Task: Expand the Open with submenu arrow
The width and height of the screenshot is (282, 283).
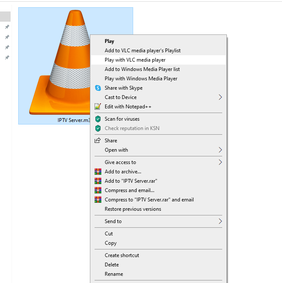Action: tap(220, 150)
